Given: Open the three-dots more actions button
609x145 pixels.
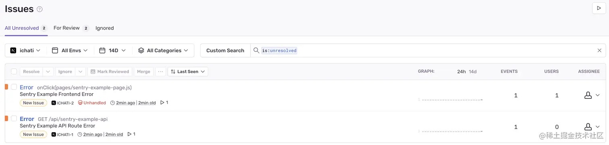Looking at the screenshot, I should coord(161,71).
